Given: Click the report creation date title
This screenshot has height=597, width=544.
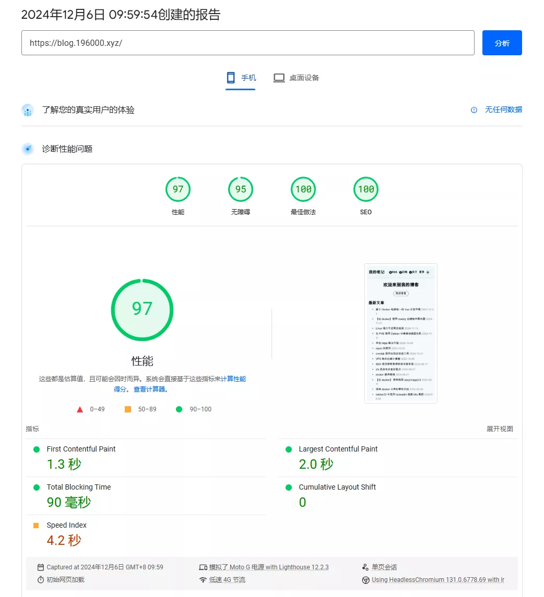Looking at the screenshot, I should pyautogui.click(x=121, y=15).
